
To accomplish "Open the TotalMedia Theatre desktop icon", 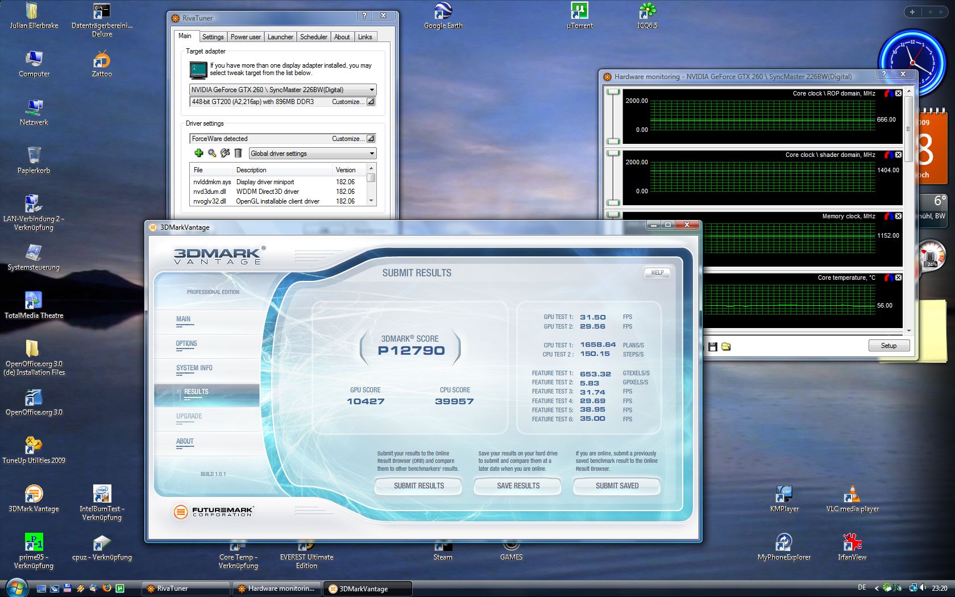I will point(34,305).
